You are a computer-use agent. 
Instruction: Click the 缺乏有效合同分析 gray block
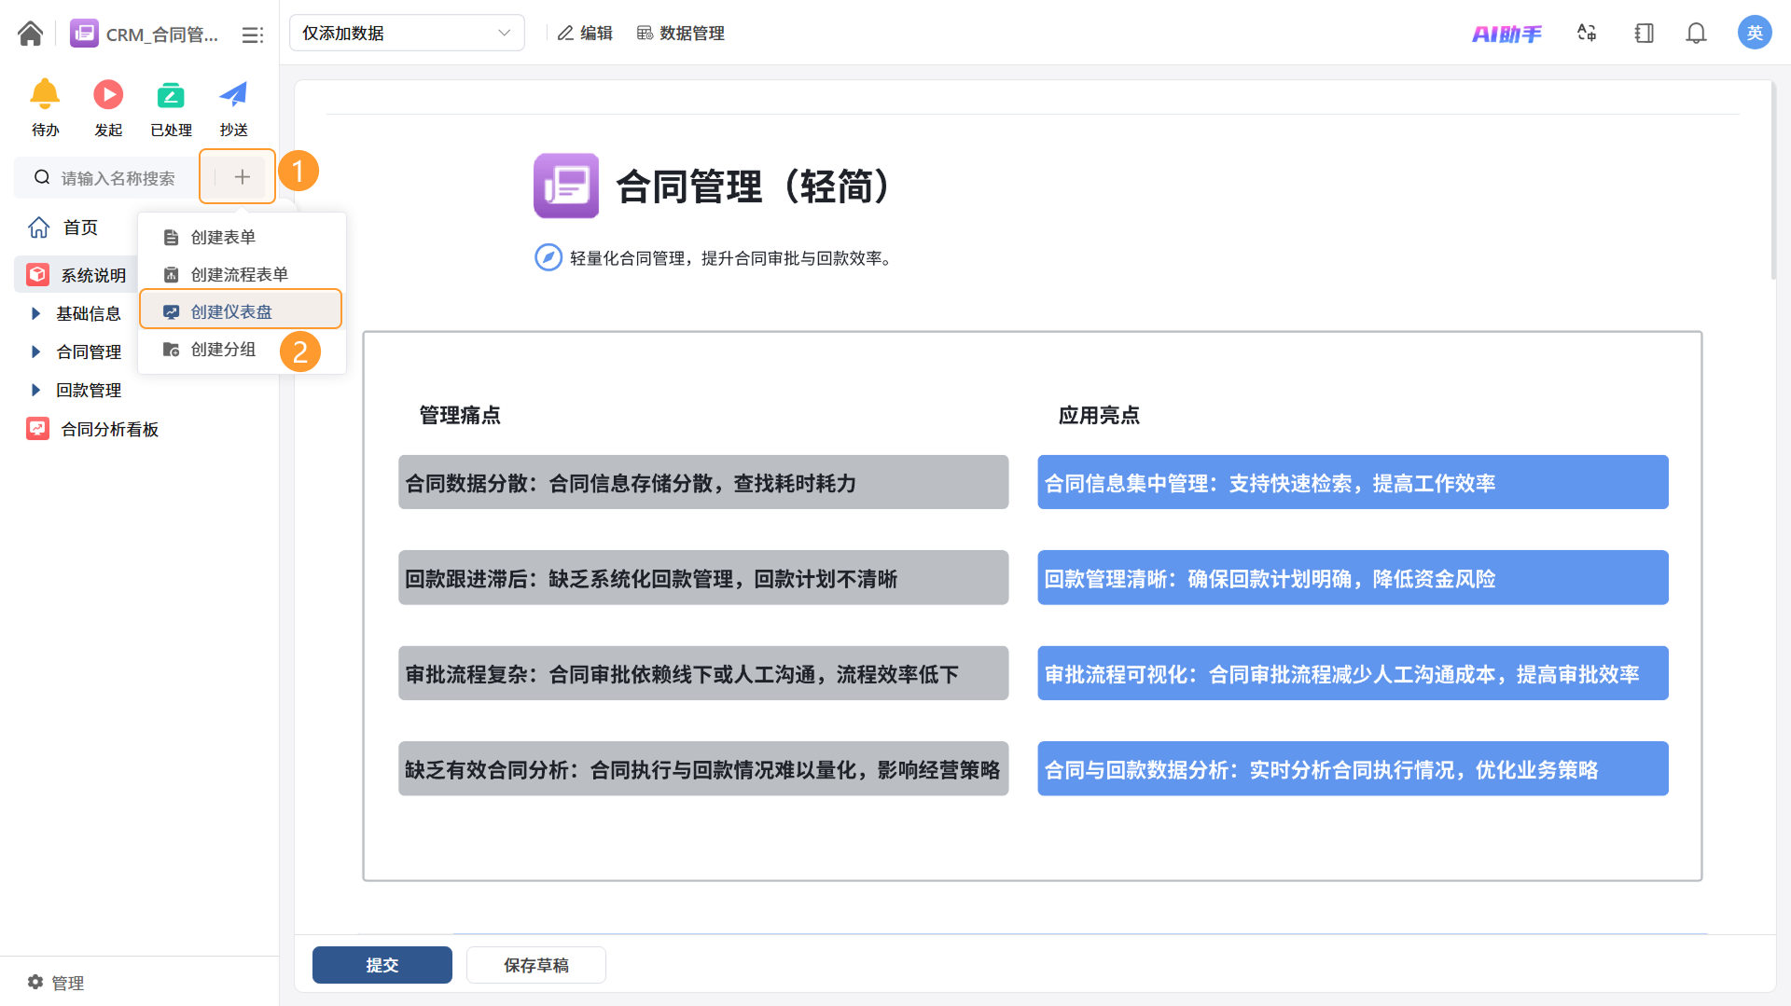703,768
